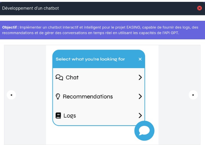The height and width of the screenshot is (145, 205).
Task: Click the bold Objectif label
Action: click(10, 27)
